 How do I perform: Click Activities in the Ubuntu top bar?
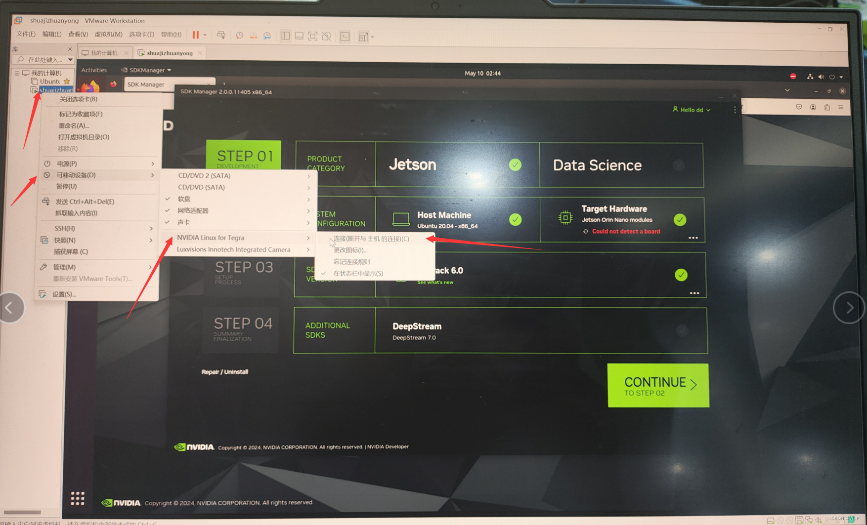[x=94, y=70]
